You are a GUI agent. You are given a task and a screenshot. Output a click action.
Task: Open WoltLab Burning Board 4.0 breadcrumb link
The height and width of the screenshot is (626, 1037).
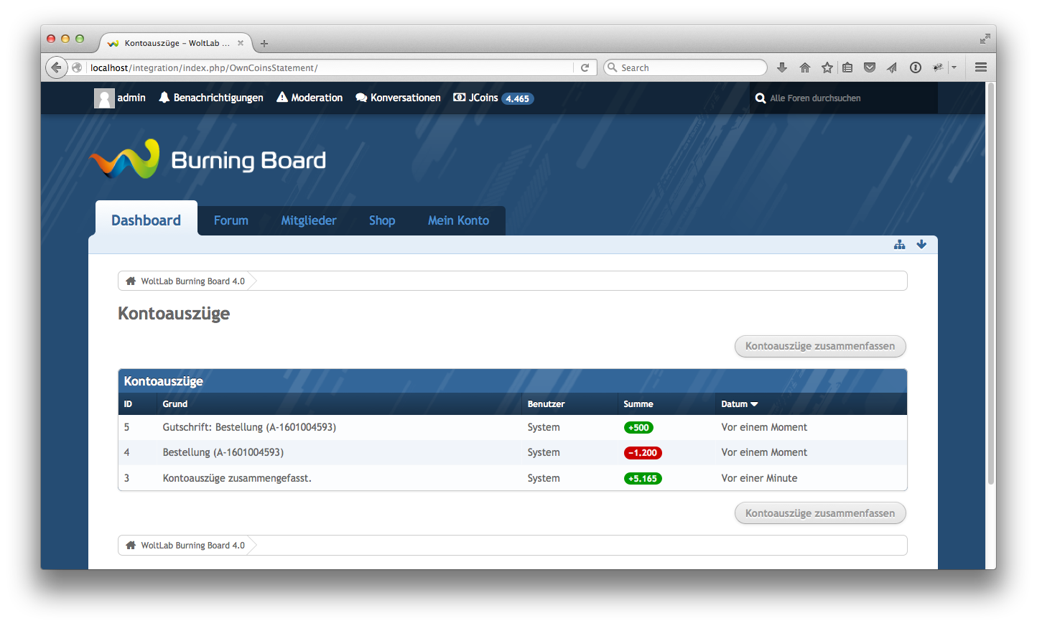pos(192,281)
